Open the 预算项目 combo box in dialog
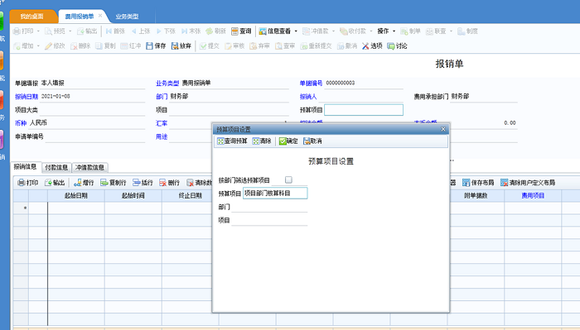 (x=275, y=193)
